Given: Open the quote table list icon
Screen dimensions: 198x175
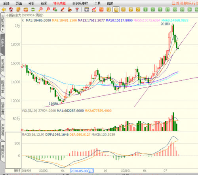Looking at the screenshot, I should click(x=87, y=10).
